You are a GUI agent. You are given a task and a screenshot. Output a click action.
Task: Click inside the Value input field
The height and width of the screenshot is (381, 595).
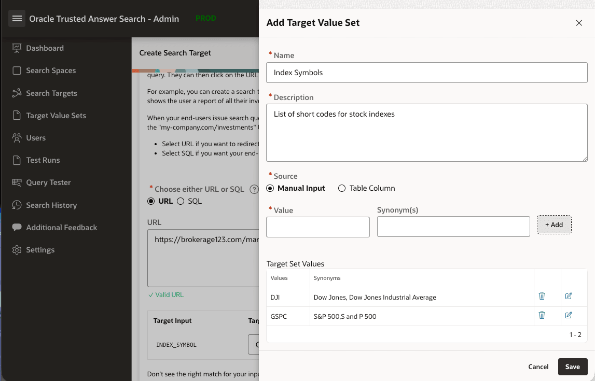click(x=317, y=227)
